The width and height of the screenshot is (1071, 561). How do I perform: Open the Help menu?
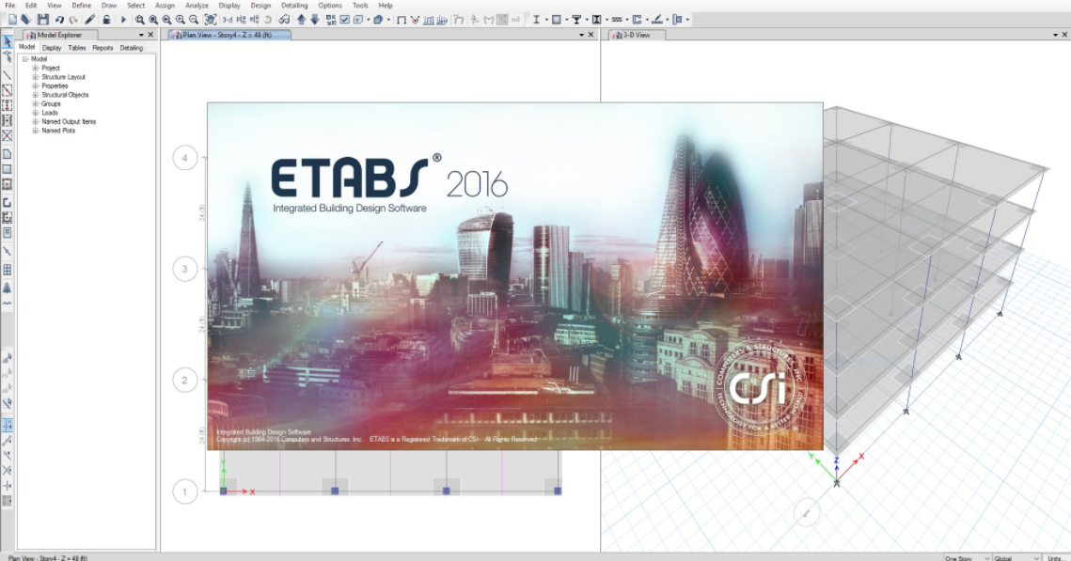pyautogui.click(x=386, y=6)
